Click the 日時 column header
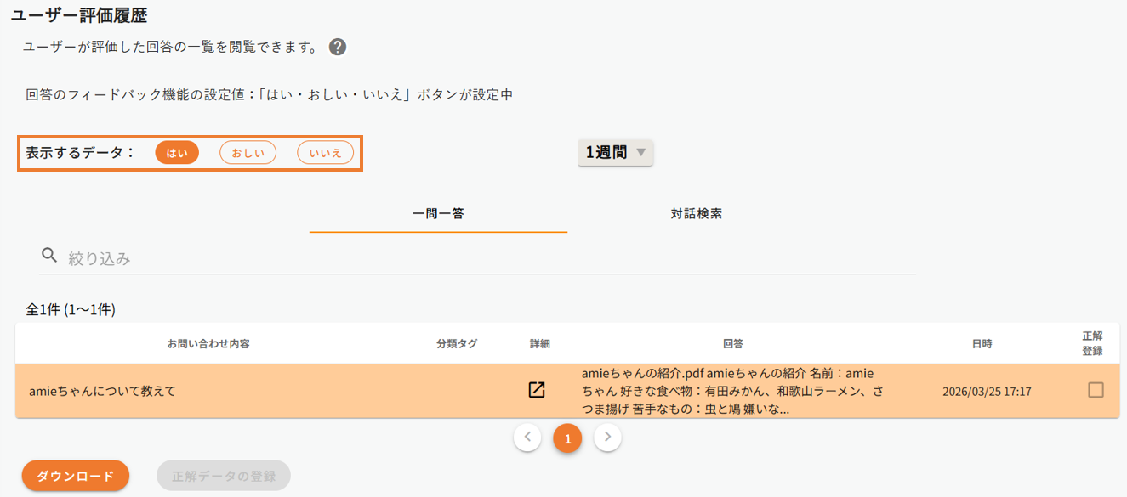This screenshot has width=1127, height=497. coord(982,344)
